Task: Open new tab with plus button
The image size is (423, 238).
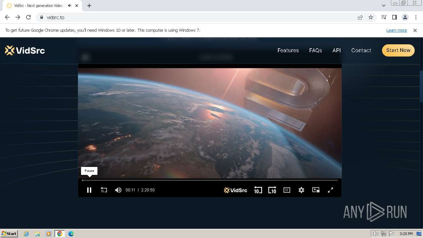Action: pos(89,6)
